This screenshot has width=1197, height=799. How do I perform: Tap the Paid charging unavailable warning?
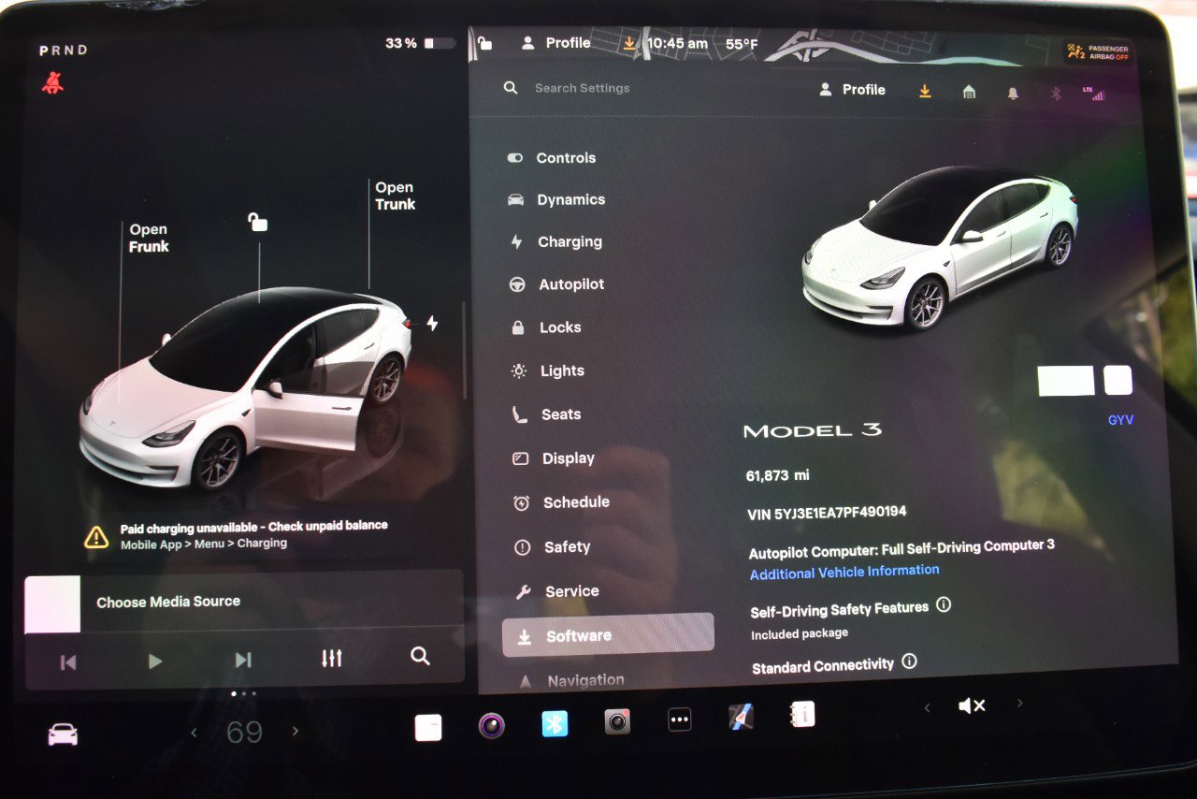(x=237, y=534)
